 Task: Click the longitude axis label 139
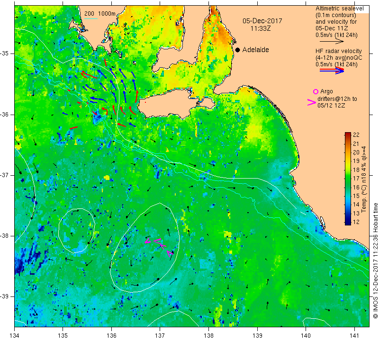tap(257, 336)
